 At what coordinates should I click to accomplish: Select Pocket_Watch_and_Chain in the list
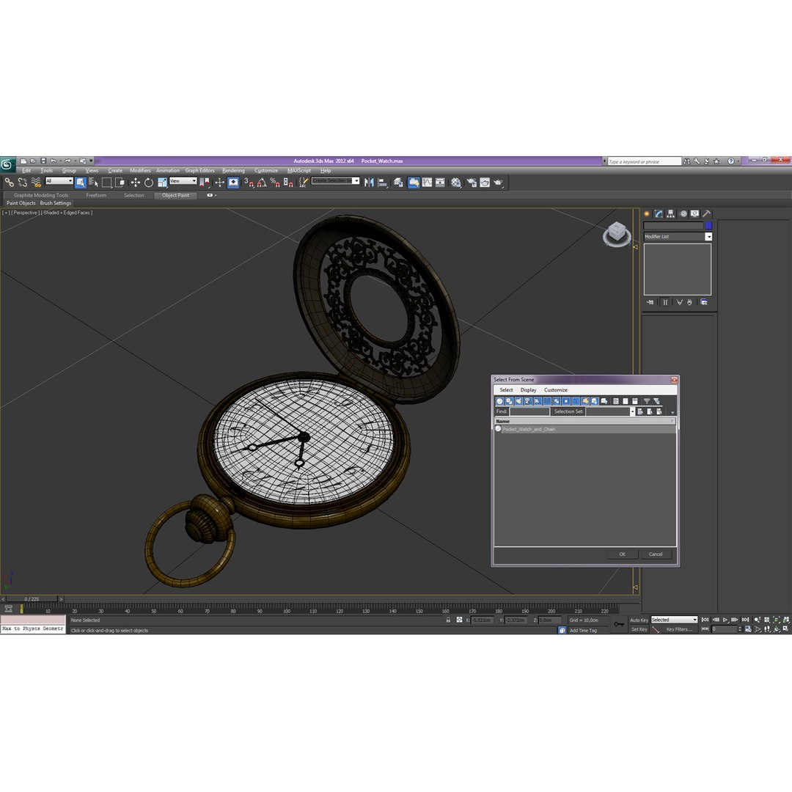585,429
